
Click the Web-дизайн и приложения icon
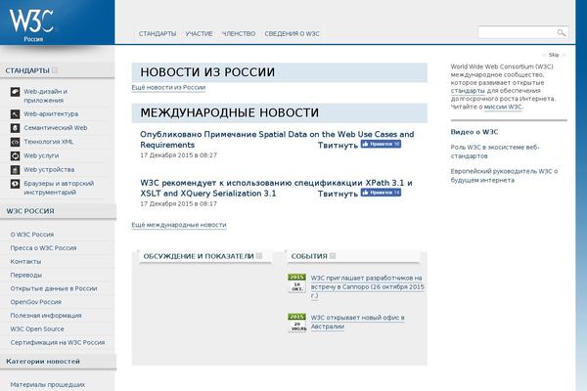coord(15,92)
